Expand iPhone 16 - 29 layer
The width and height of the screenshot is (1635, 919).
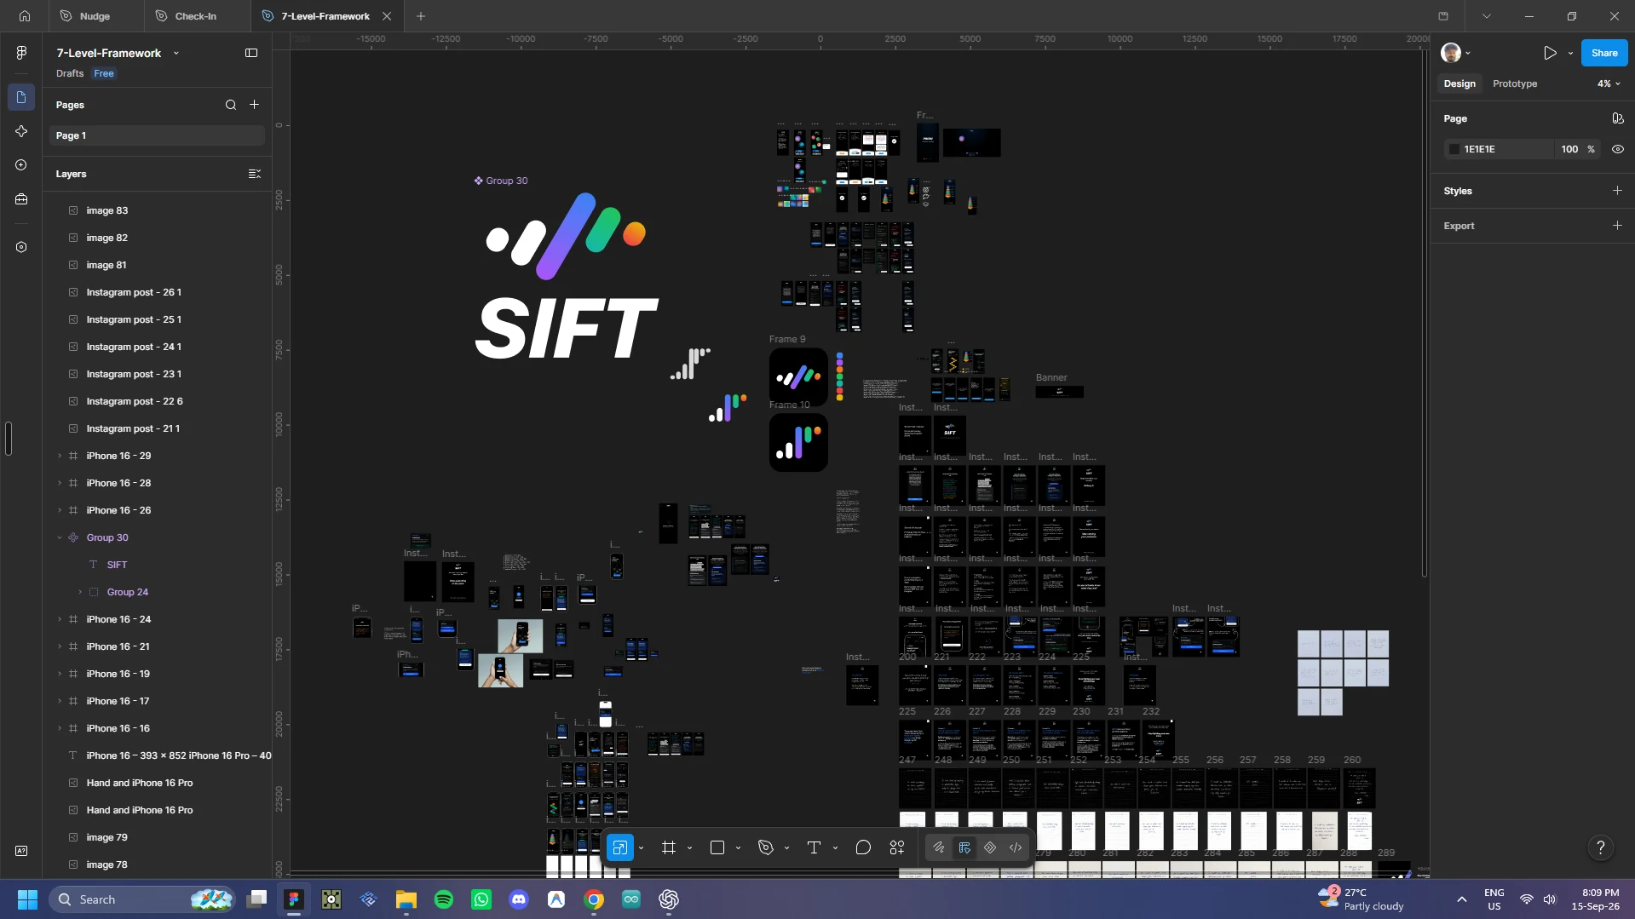coord(60,456)
